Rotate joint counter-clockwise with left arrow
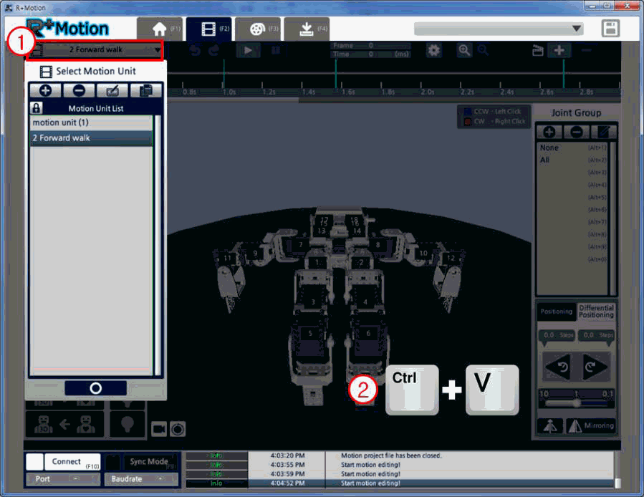Screen dimensions: 644x497 [558, 366]
